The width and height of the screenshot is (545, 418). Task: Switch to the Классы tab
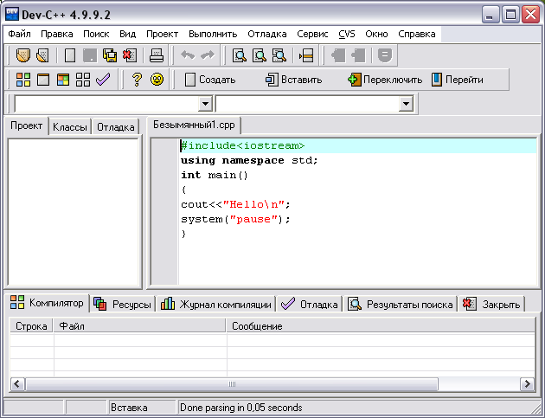click(70, 127)
